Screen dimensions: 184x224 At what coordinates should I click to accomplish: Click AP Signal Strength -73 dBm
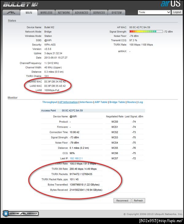click(x=74, y=137)
